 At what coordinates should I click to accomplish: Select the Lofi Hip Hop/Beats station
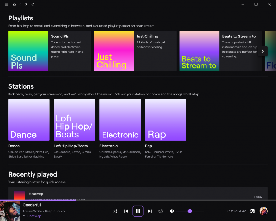tap(75, 120)
